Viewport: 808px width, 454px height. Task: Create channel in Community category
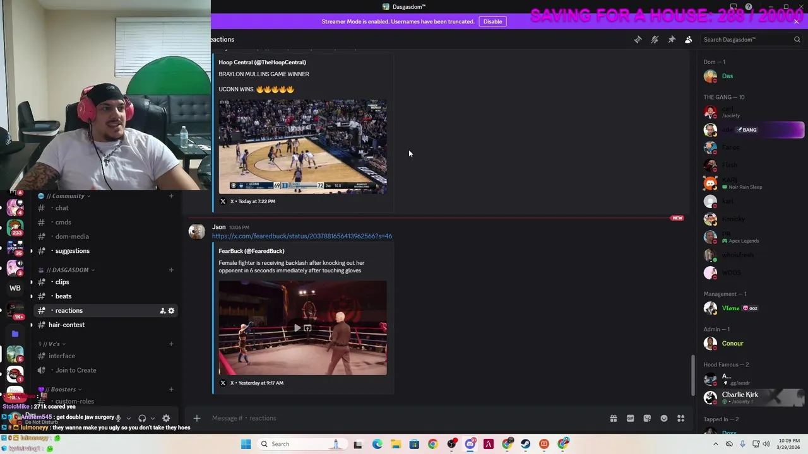[171, 196]
